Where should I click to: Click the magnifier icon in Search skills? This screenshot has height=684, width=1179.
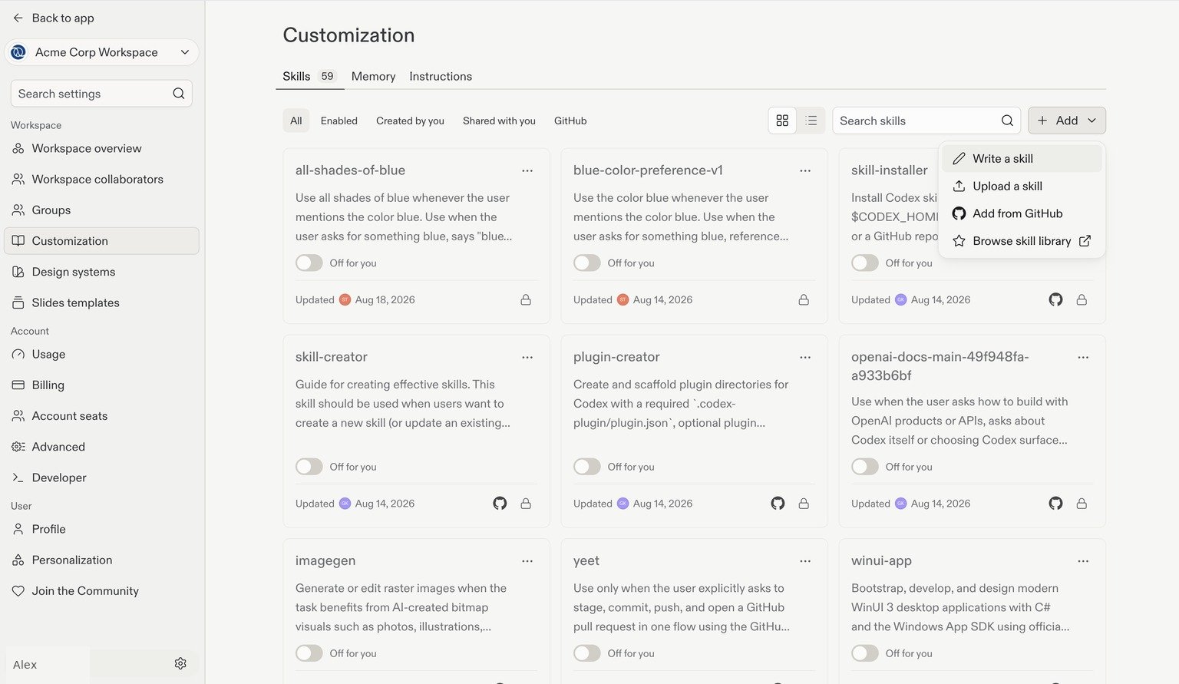[x=1007, y=121]
